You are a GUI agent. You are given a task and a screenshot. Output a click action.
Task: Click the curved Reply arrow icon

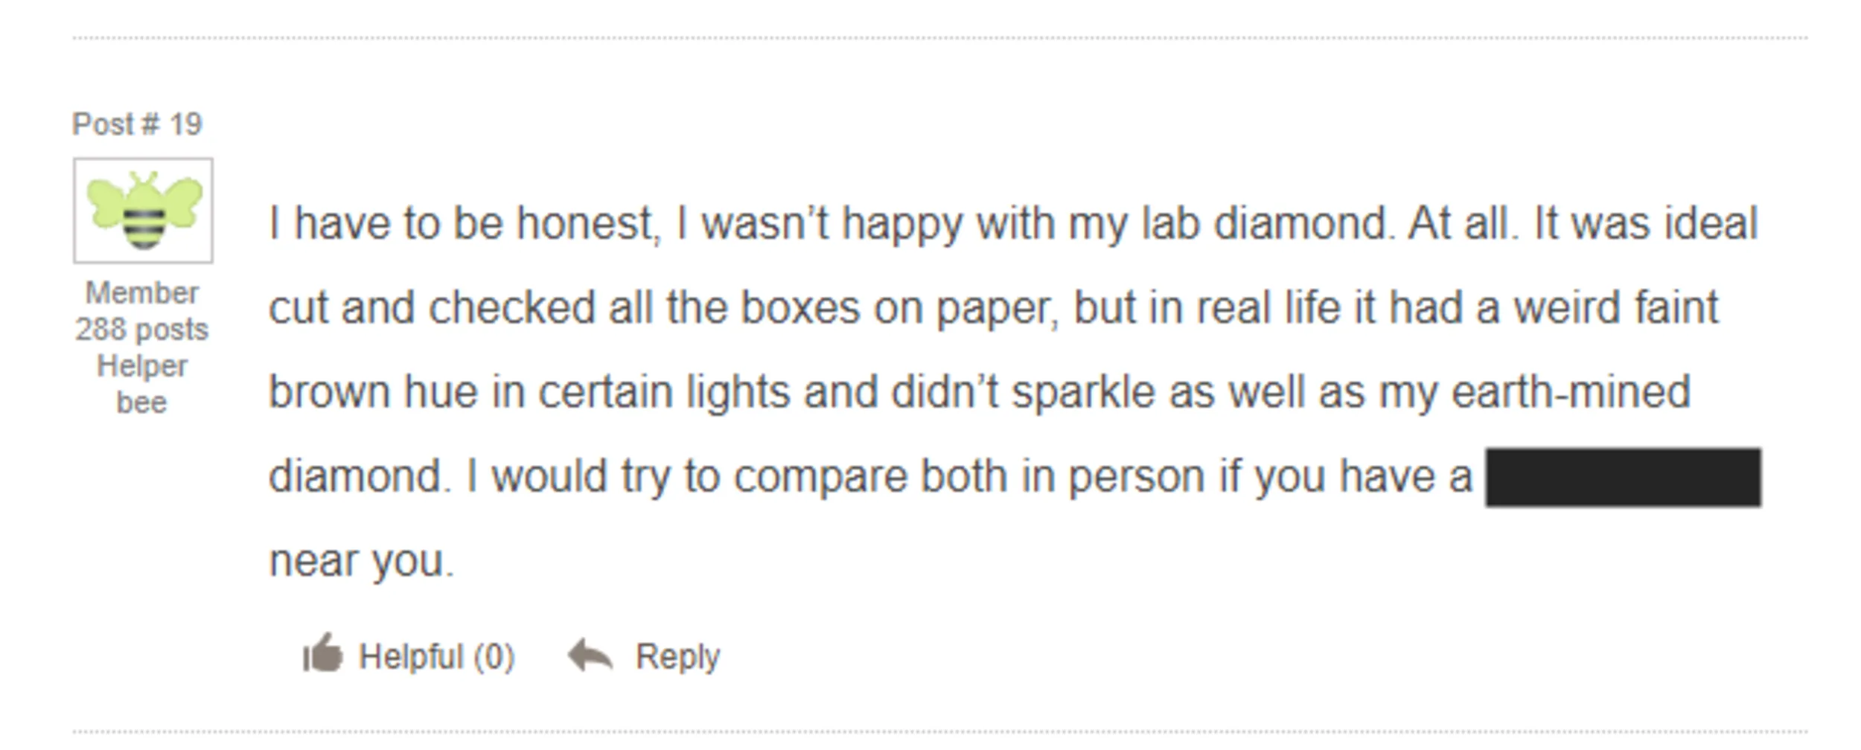click(x=590, y=655)
